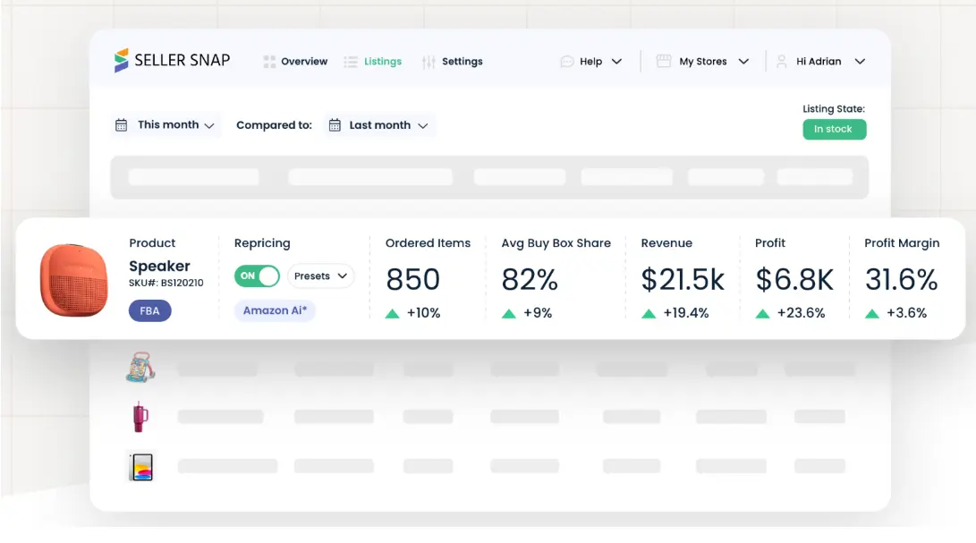Open the Presets dropdown

[320, 276]
